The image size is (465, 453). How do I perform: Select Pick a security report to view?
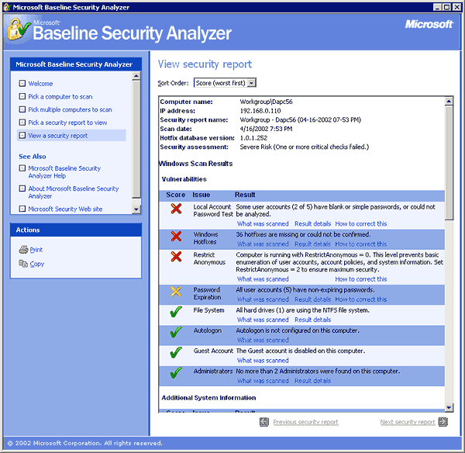click(67, 123)
